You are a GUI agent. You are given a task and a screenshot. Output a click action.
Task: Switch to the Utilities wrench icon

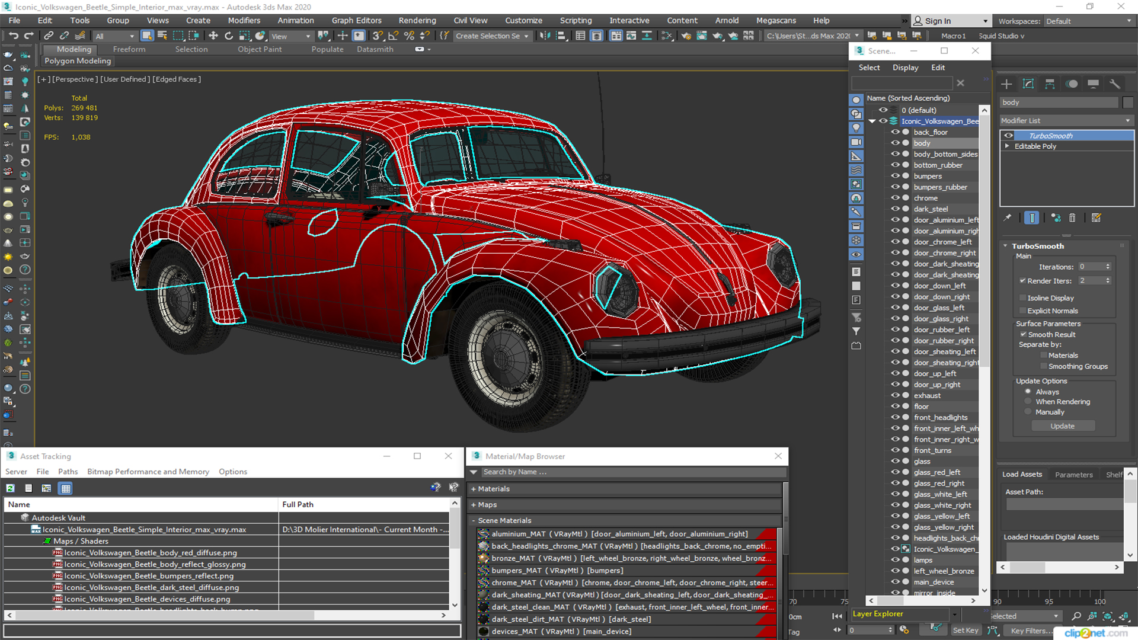point(1115,84)
